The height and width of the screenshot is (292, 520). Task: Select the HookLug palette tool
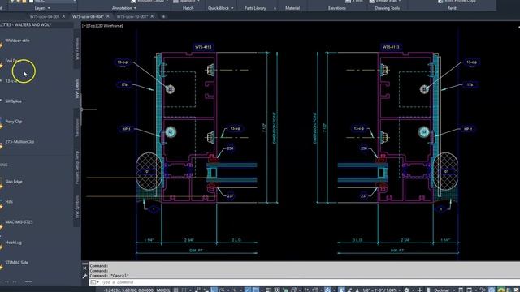(x=13, y=243)
